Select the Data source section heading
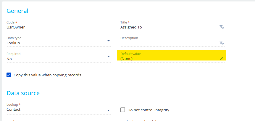255x121 pixels. point(23,93)
